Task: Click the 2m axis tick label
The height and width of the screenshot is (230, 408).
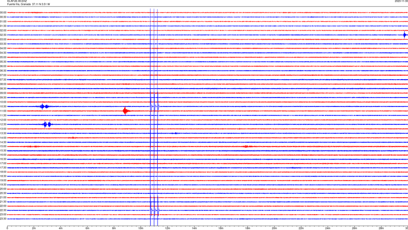Action: pos(34,228)
